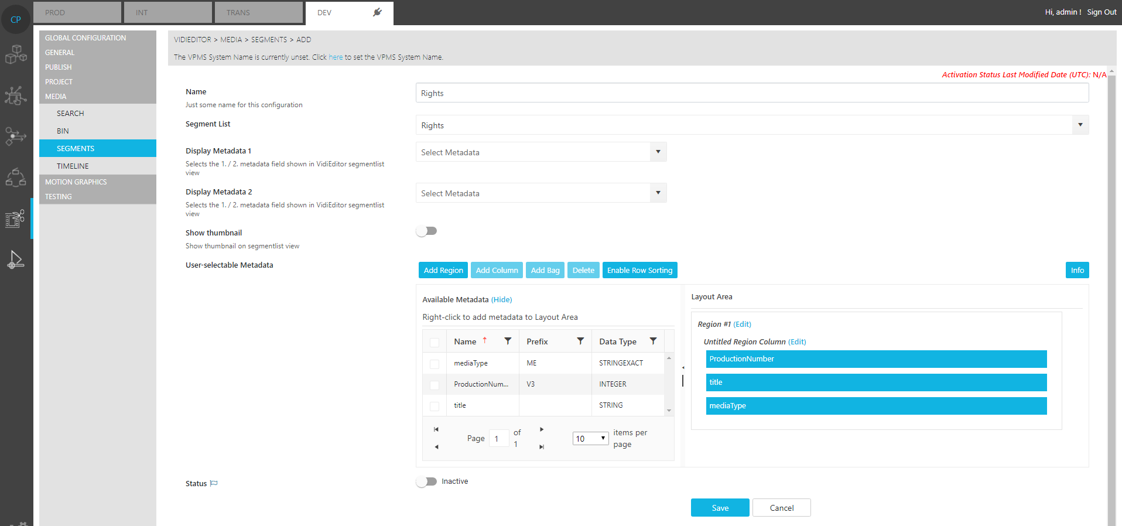This screenshot has height=526, width=1122.
Task: Click the workflow arrows sidebar icon
Action: coord(16,136)
